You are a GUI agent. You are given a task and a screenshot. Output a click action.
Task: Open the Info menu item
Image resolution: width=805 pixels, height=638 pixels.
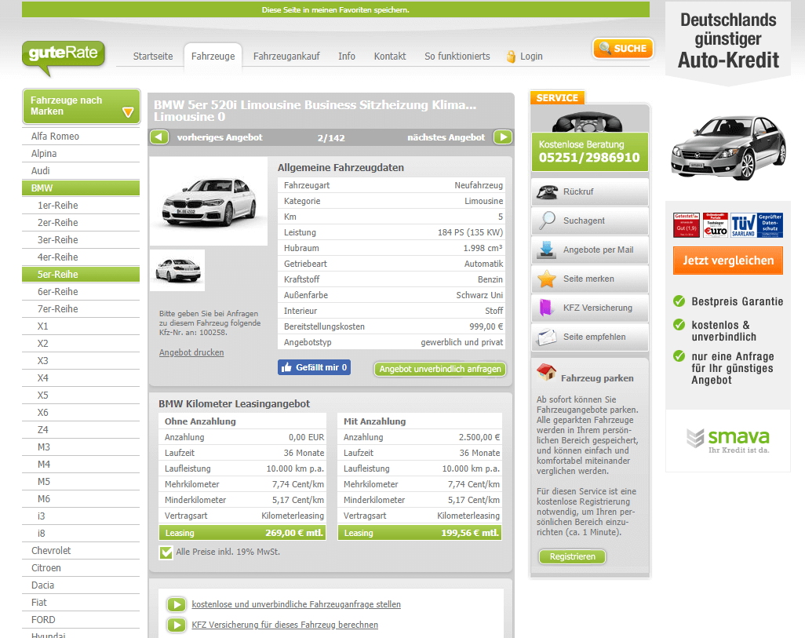pyautogui.click(x=347, y=57)
